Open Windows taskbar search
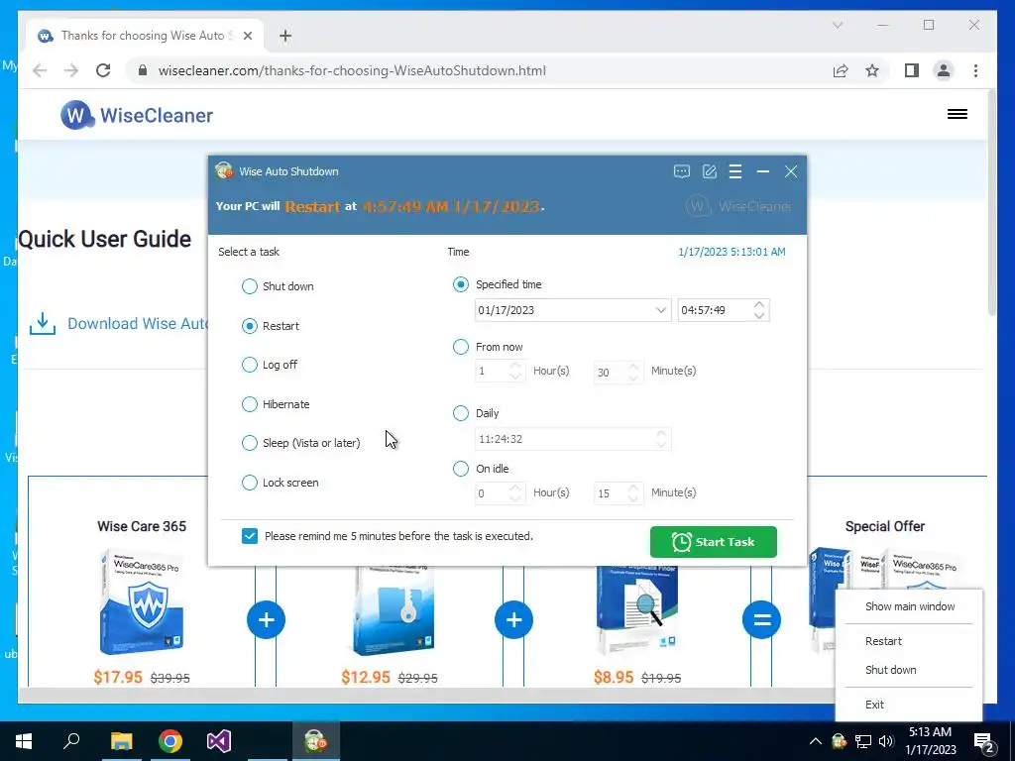This screenshot has height=761, width=1015. 71,741
